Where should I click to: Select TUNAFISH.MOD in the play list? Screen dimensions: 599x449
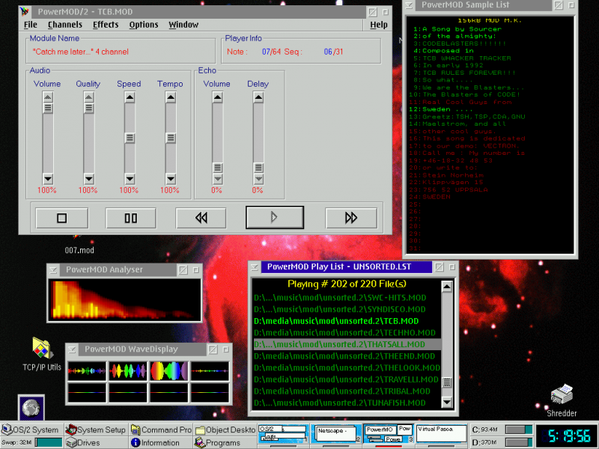click(347, 403)
